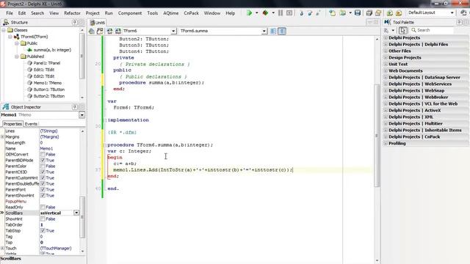The height and width of the screenshot is (264, 470).
Task: Click the New Items toolbar icon
Action: click(x=333, y=13)
